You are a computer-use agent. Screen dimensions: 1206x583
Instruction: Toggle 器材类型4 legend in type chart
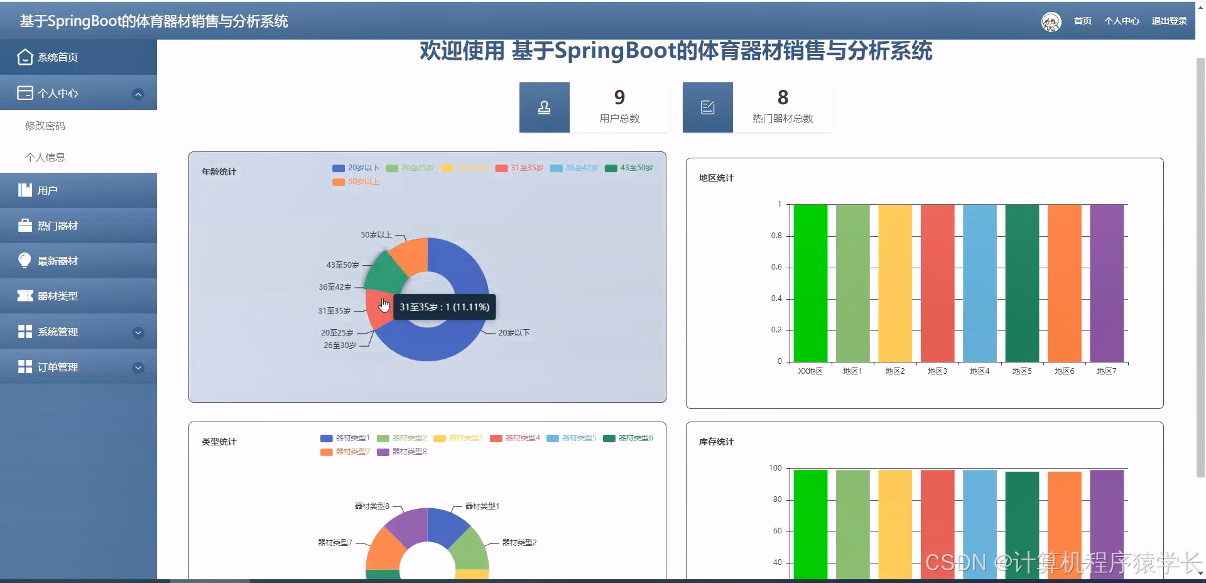point(514,438)
